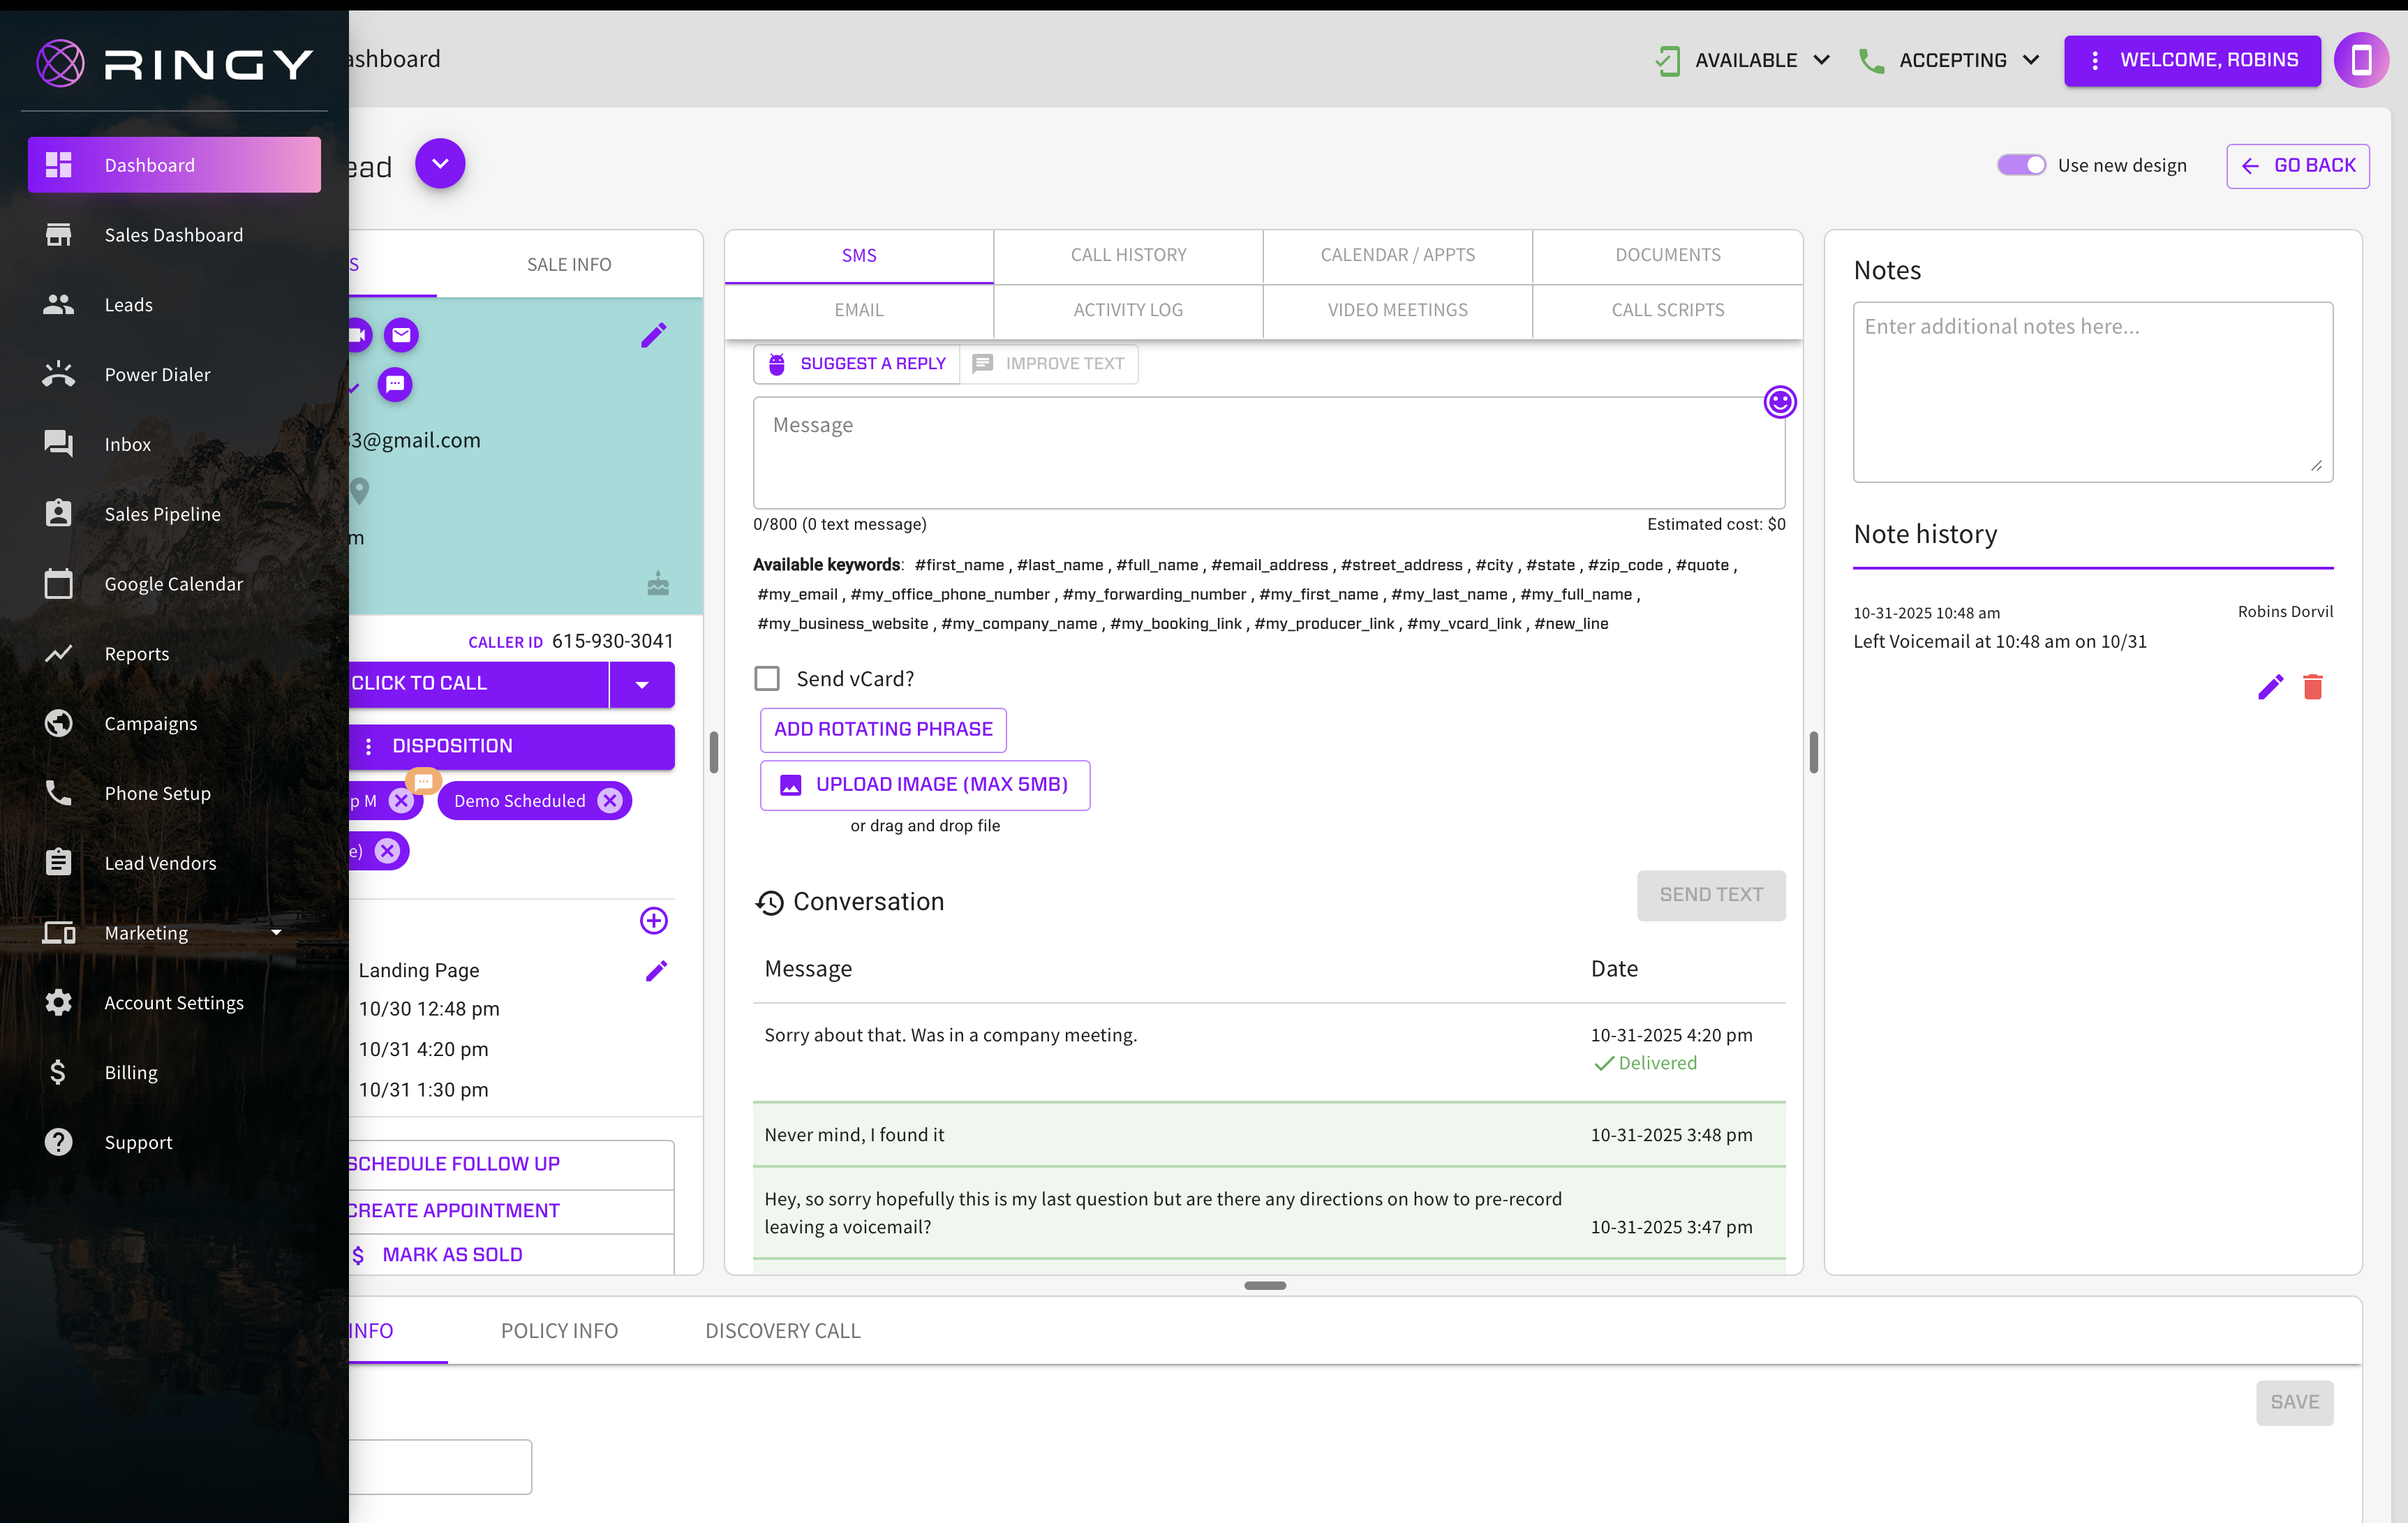Click the phone device avatar icon
The height and width of the screenshot is (1523, 2408).
[x=2361, y=60]
